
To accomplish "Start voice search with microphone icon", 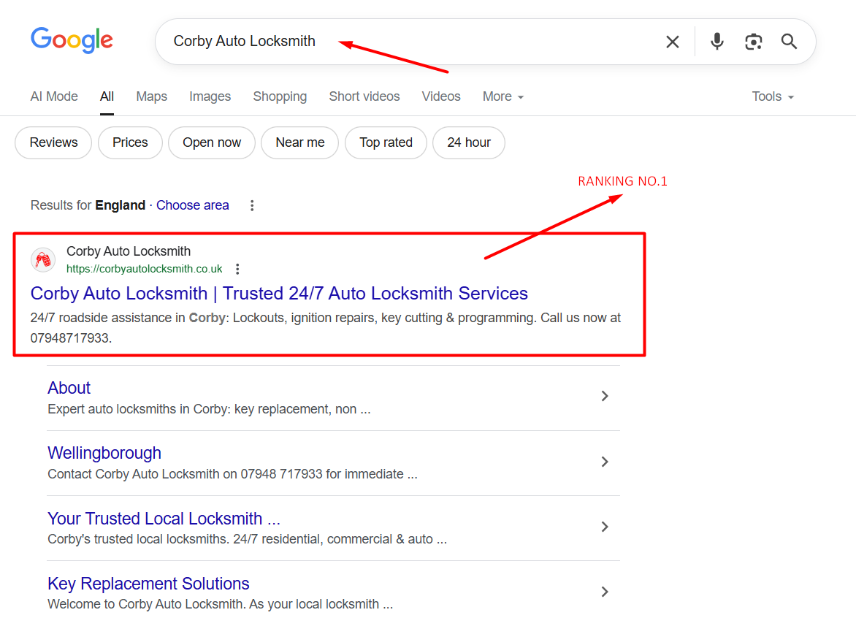I will coord(717,42).
